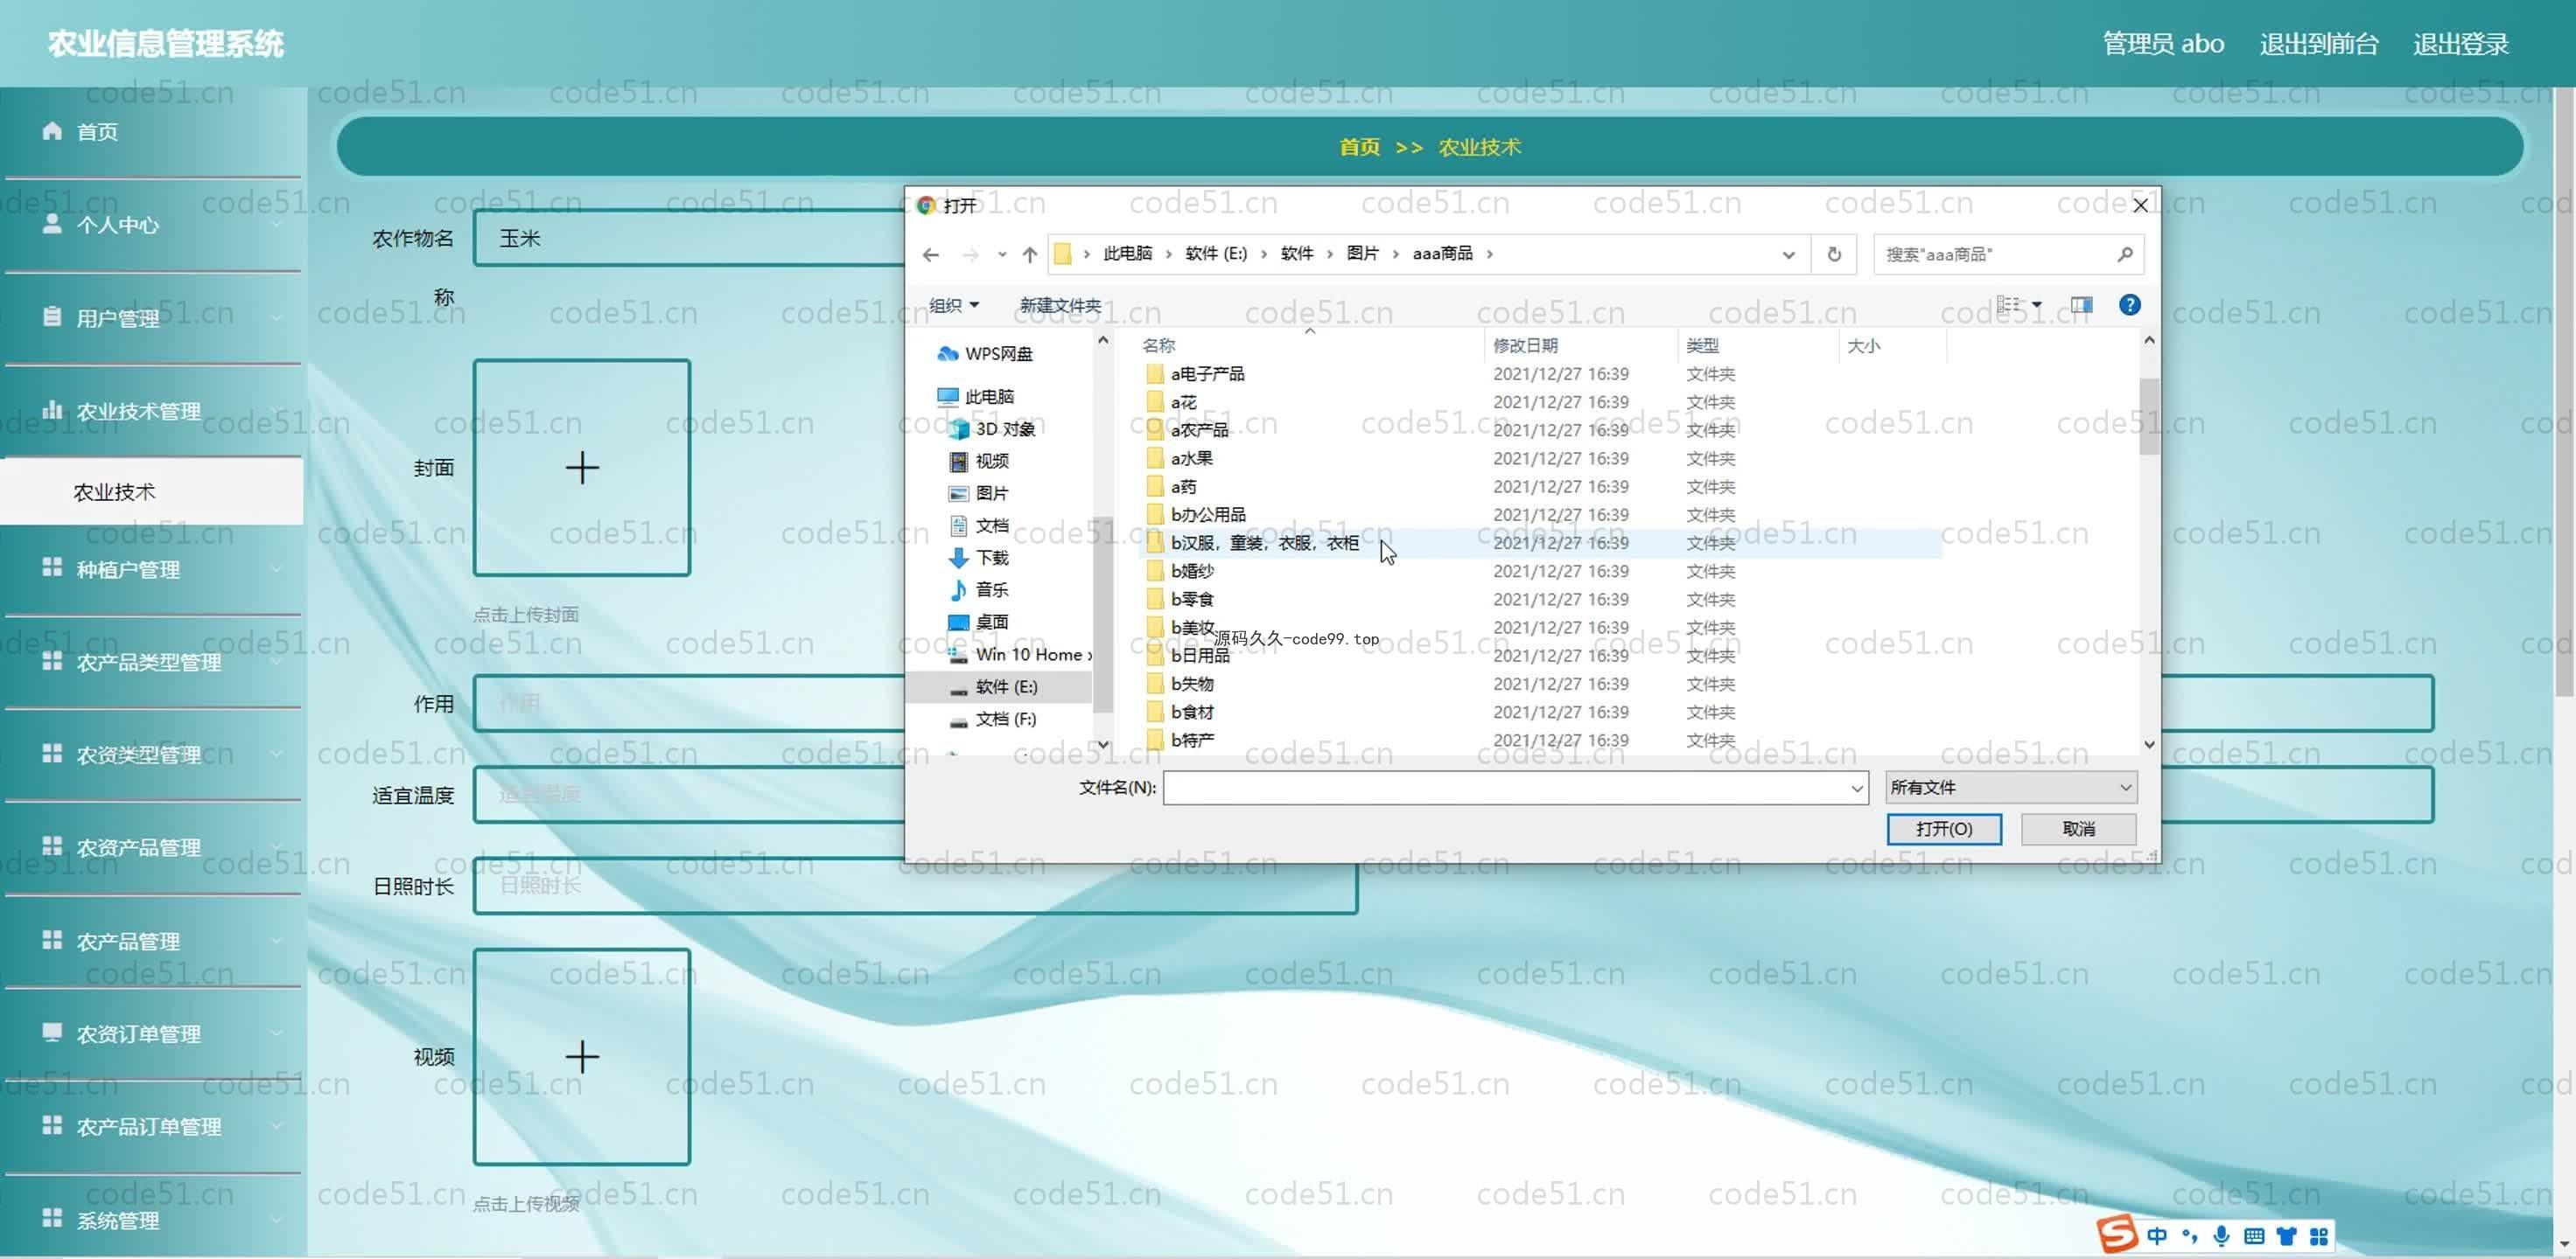This screenshot has height=1259, width=2576.
Task: Click the 音乐 music note icon
Action: (x=958, y=589)
